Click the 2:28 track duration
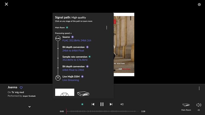This screenshot has width=205, height=115. 143,111
